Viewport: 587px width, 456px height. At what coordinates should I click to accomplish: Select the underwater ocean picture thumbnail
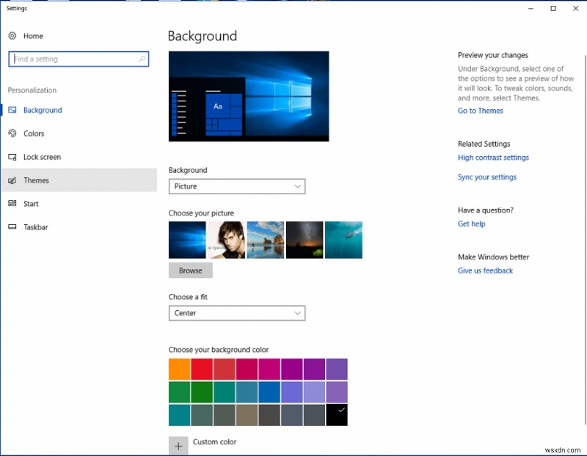click(343, 240)
